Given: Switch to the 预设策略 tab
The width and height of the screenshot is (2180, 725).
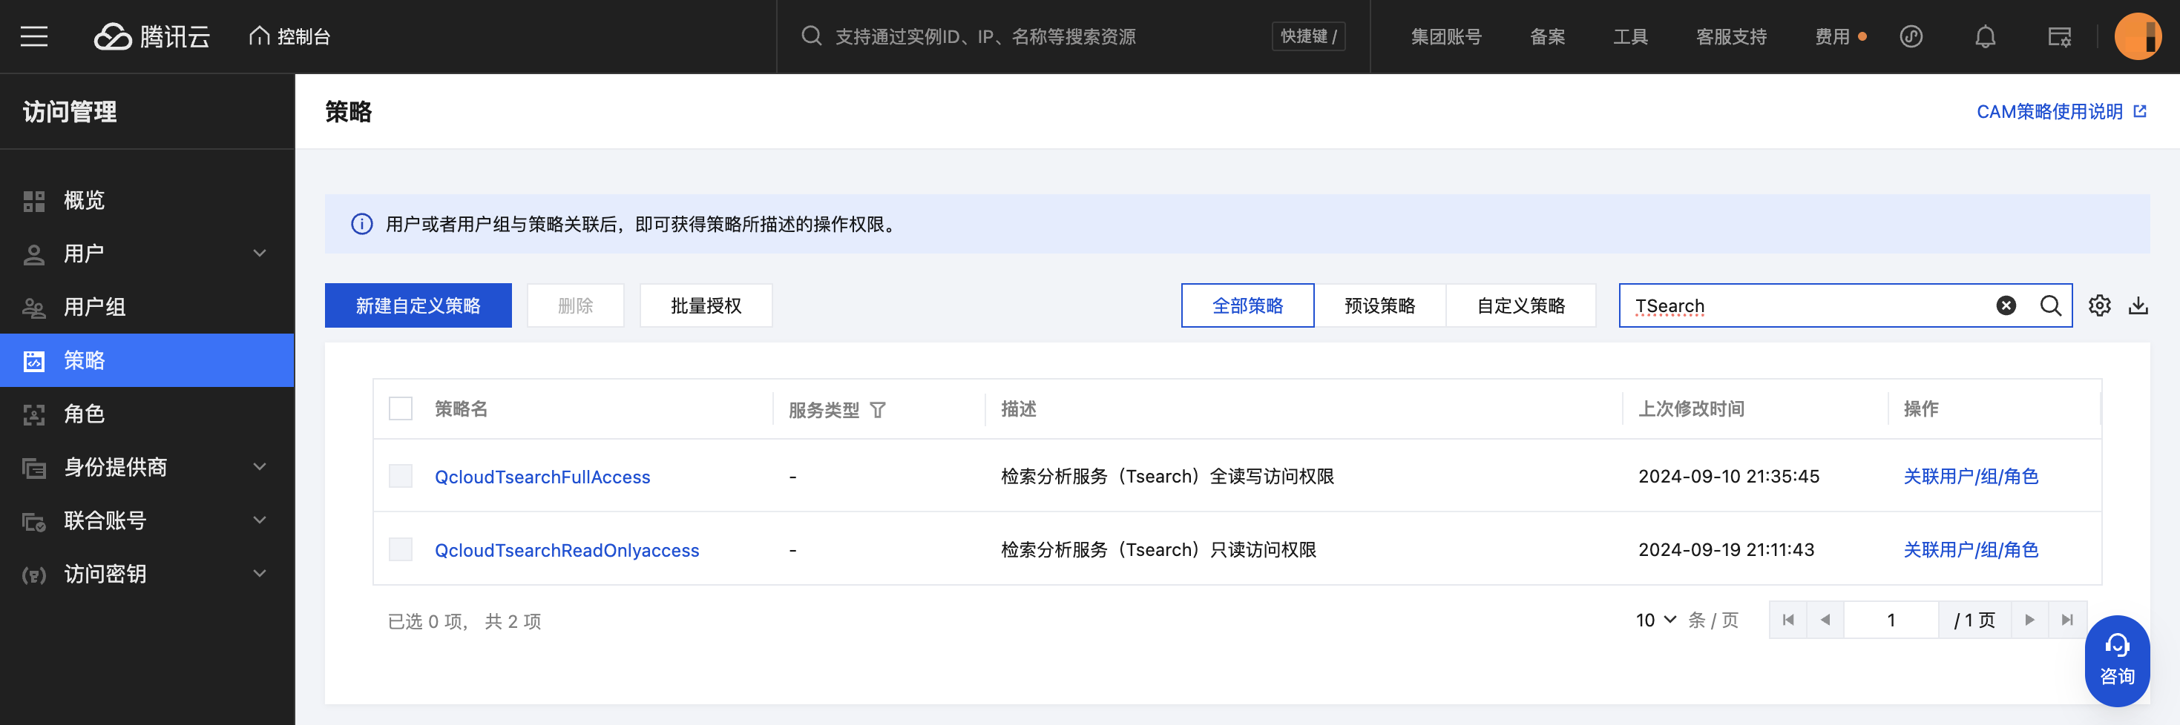Looking at the screenshot, I should [x=1379, y=305].
